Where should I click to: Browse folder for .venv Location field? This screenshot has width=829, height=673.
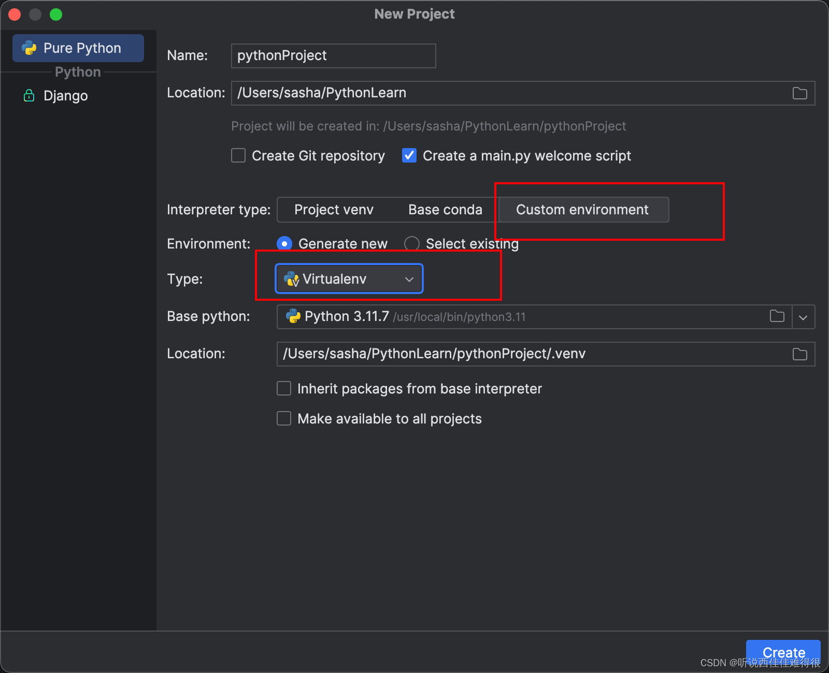(x=800, y=354)
